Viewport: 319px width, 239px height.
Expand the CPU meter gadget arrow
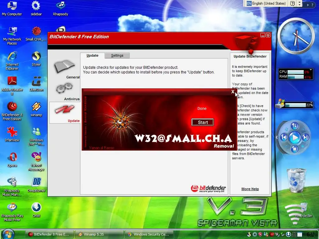tap(311, 70)
